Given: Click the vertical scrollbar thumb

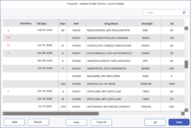Looking at the screenshot, I should coord(186,64).
